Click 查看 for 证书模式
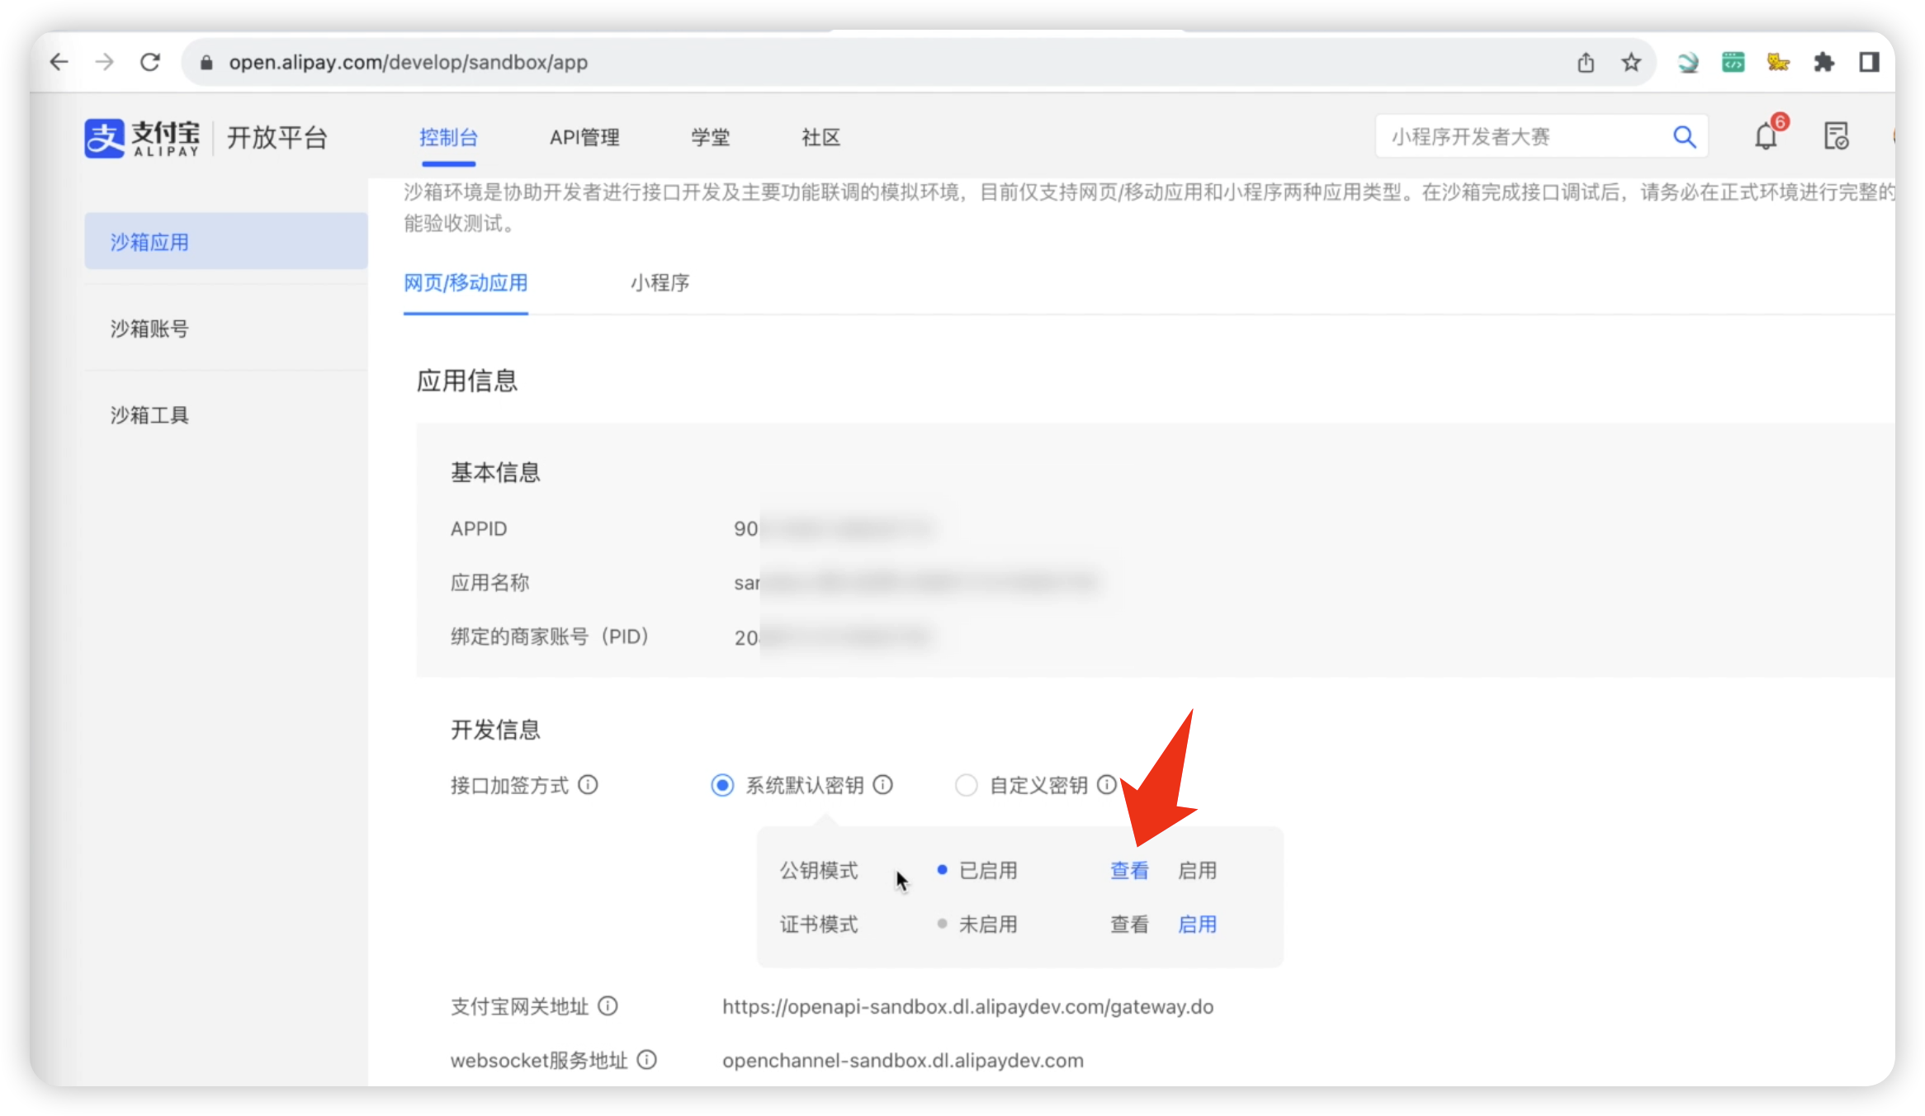This screenshot has height=1116, width=1925. [x=1128, y=924]
